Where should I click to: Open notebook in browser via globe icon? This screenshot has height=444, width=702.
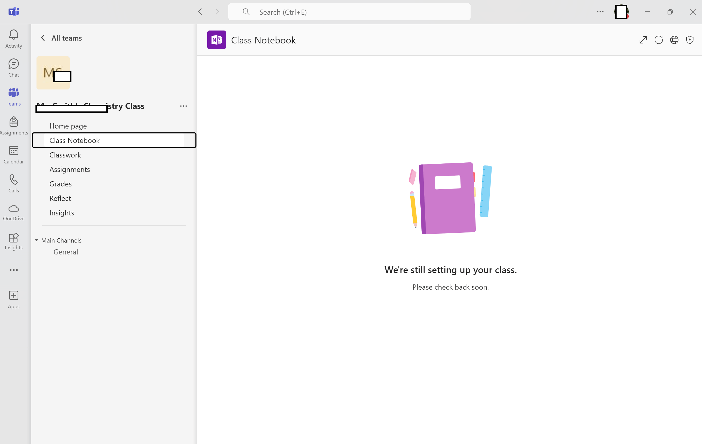point(674,40)
